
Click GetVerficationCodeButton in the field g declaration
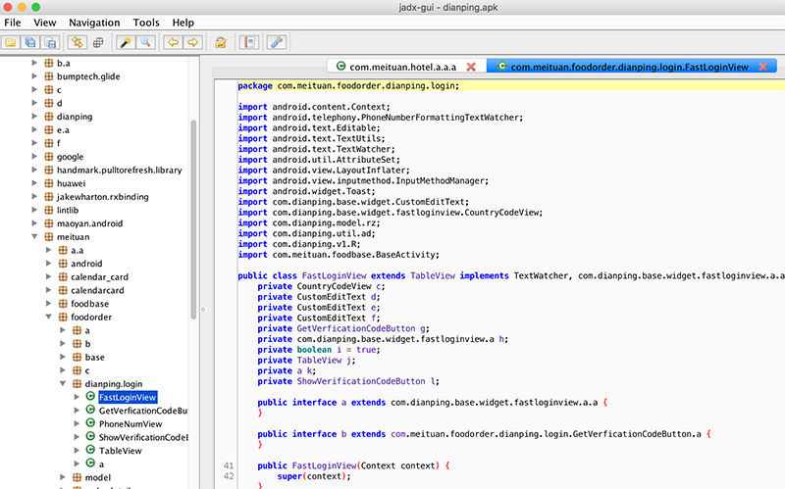tap(356, 328)
